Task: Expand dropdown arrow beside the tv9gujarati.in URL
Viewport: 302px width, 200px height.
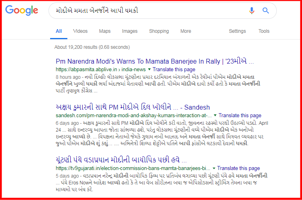Action: click(x=214, y=168)
